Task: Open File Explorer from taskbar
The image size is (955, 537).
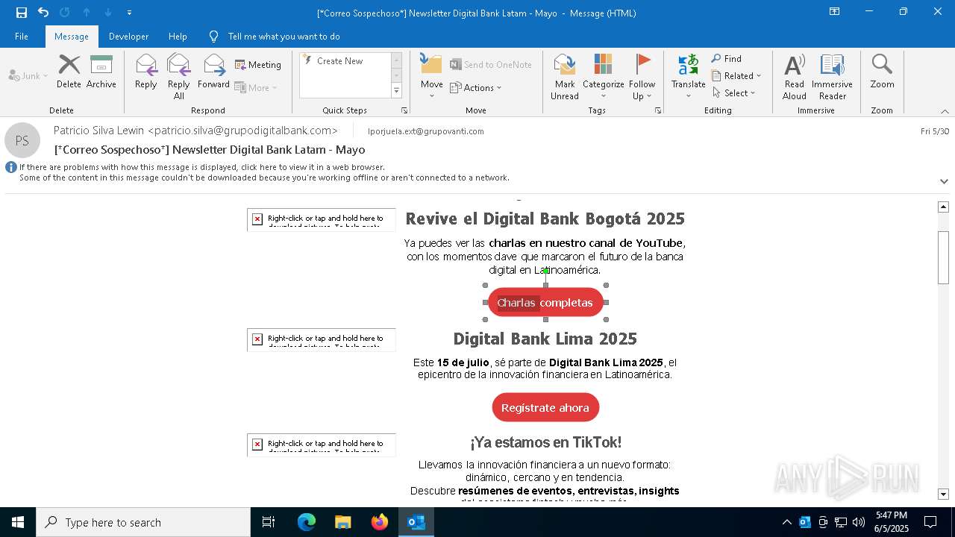Action: coord(343,522)
